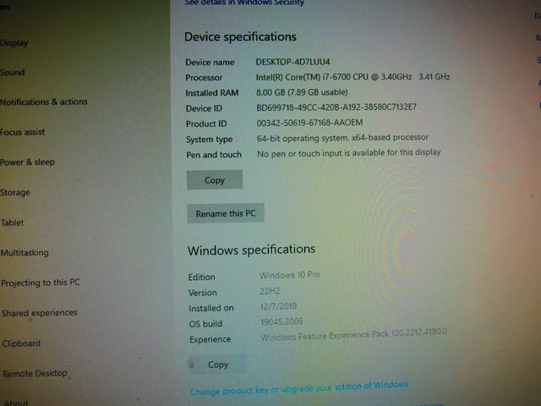The height and width of the screenshot is (406, 541).
Task: Click version value 22H2
Action: [x=270, y=291]
